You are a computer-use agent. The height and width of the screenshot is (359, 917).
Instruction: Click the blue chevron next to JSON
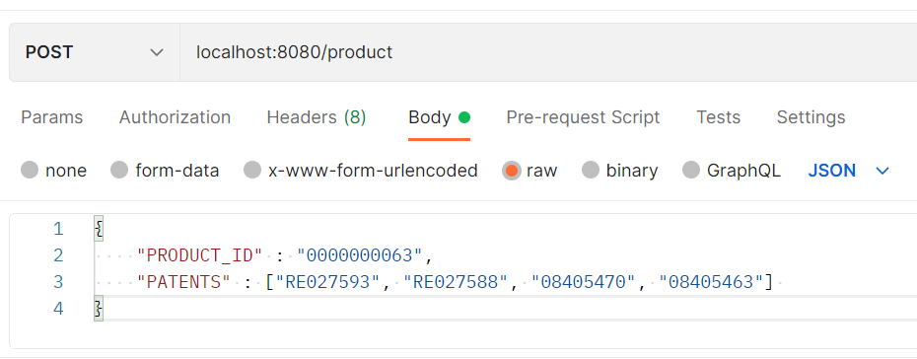[882, 171]
